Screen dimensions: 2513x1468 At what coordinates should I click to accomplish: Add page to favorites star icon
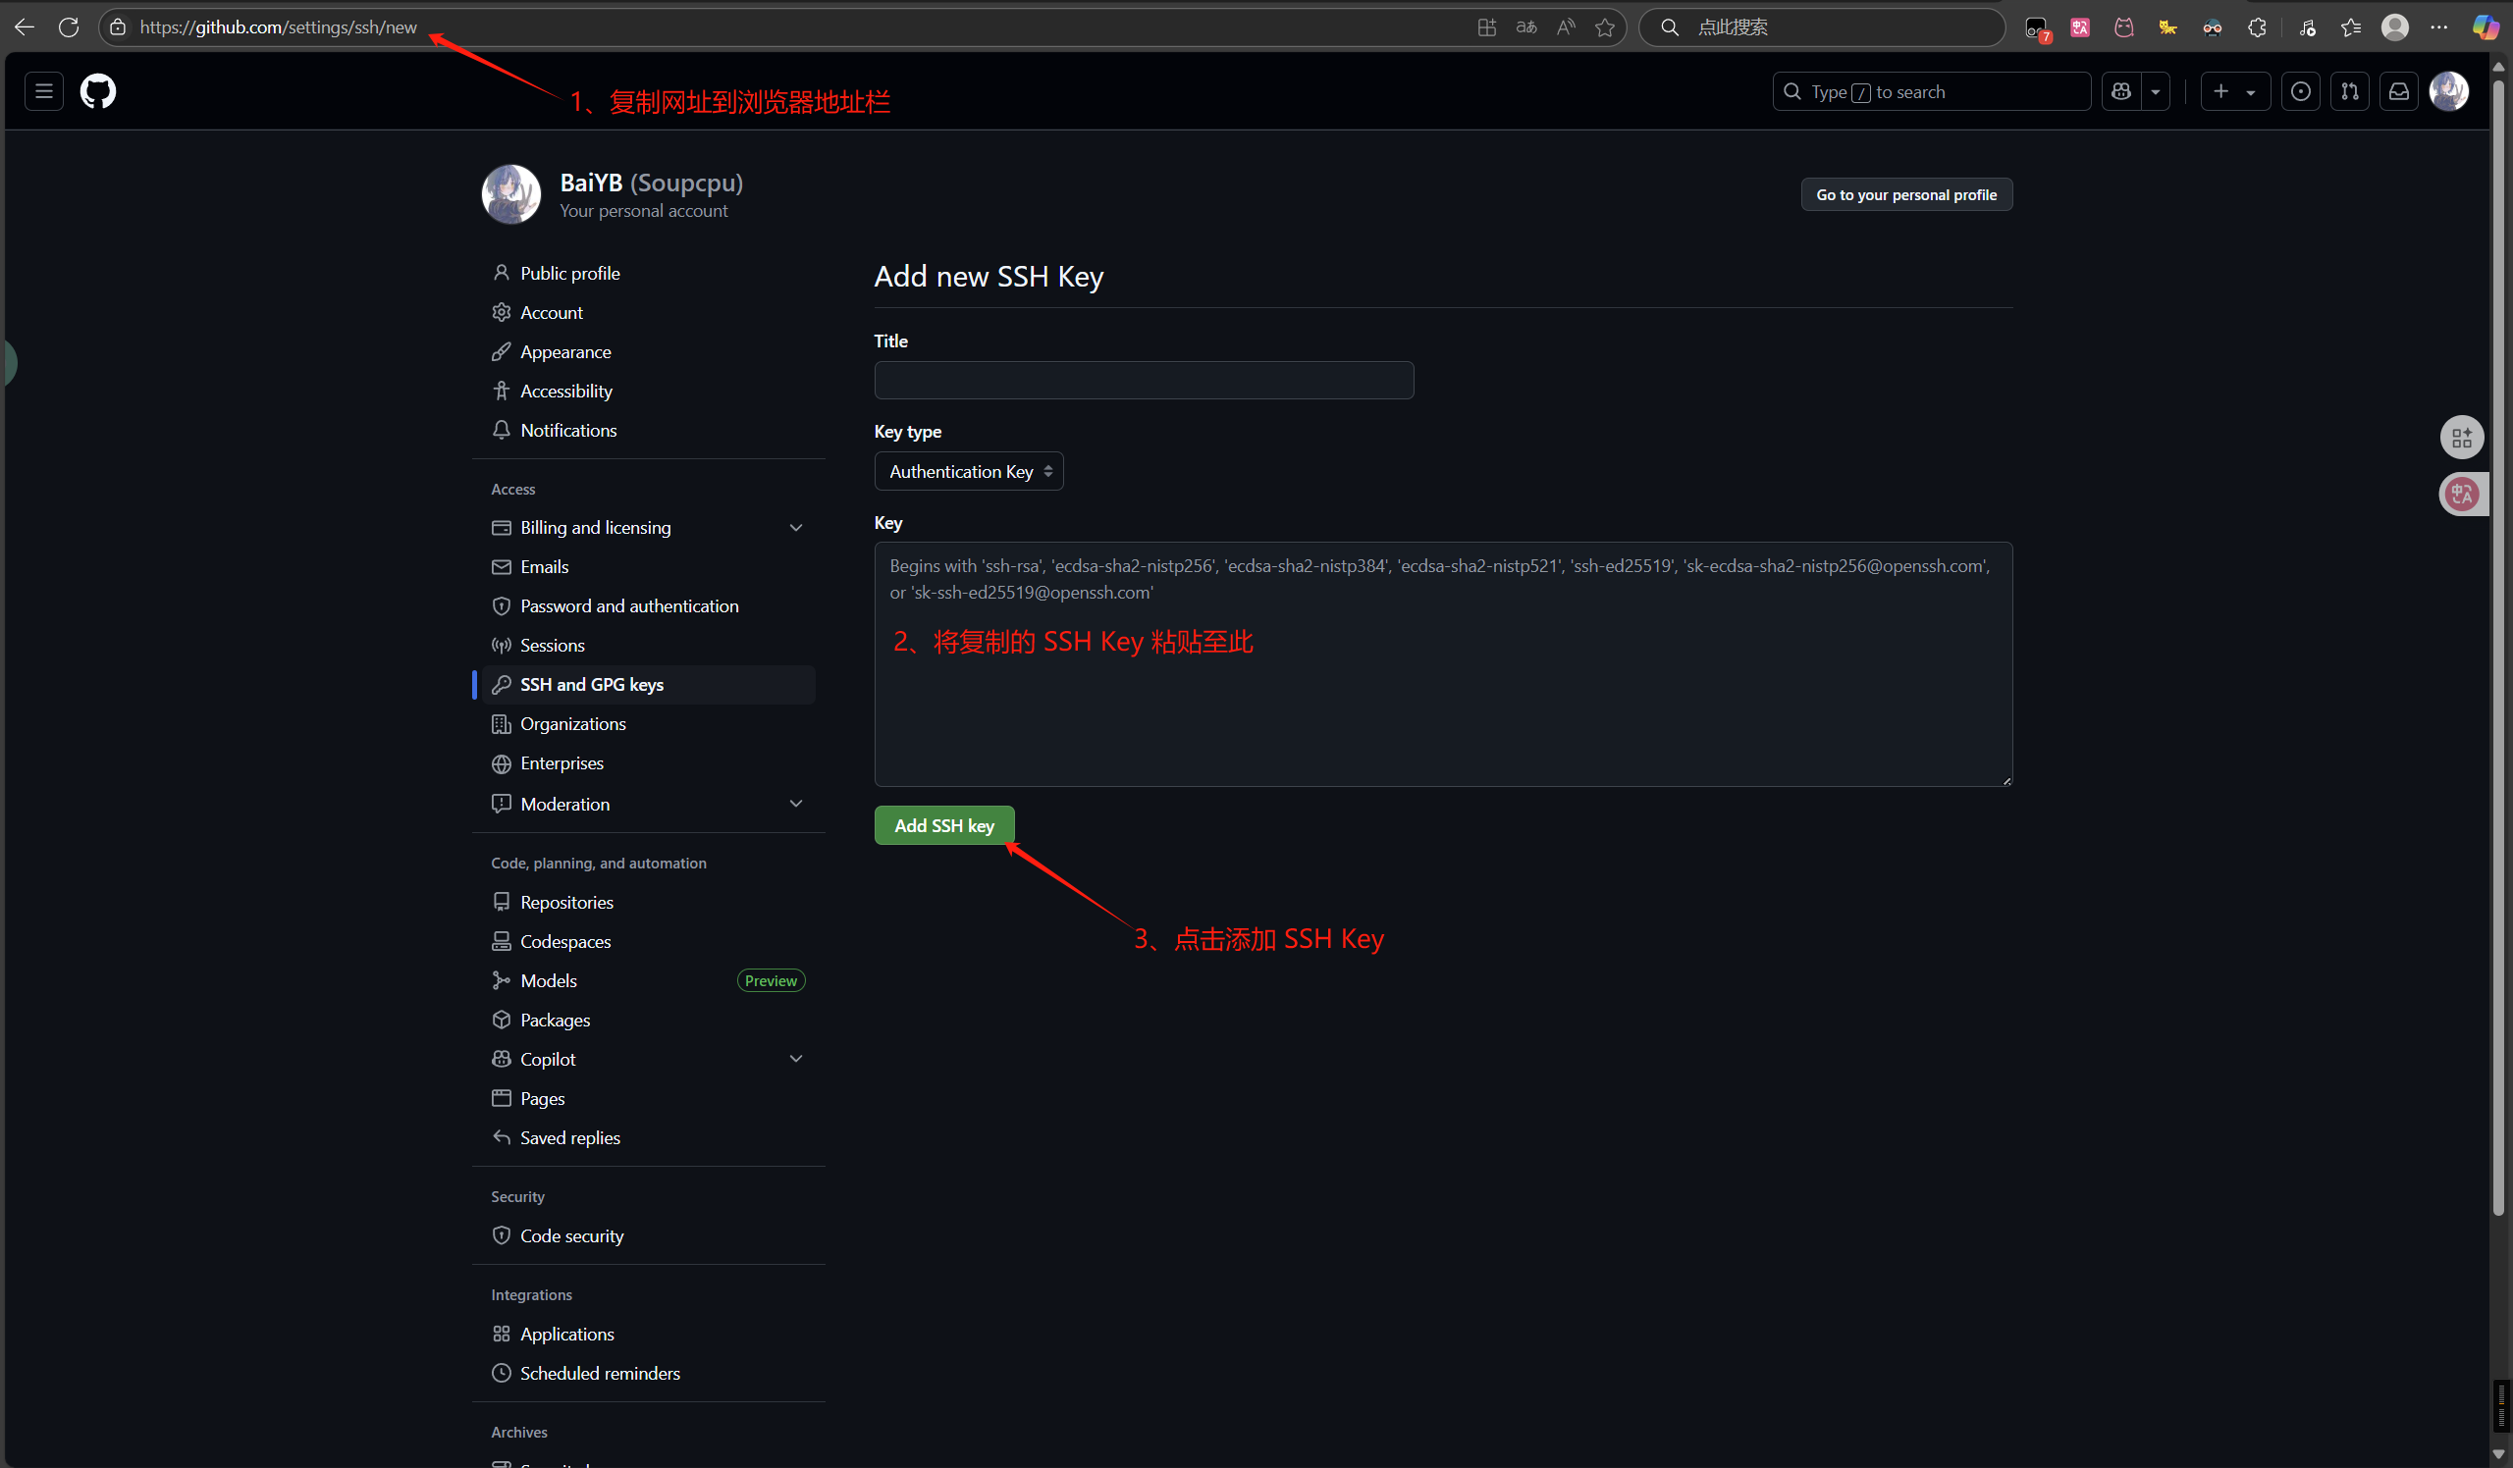tap(1605, 26)
